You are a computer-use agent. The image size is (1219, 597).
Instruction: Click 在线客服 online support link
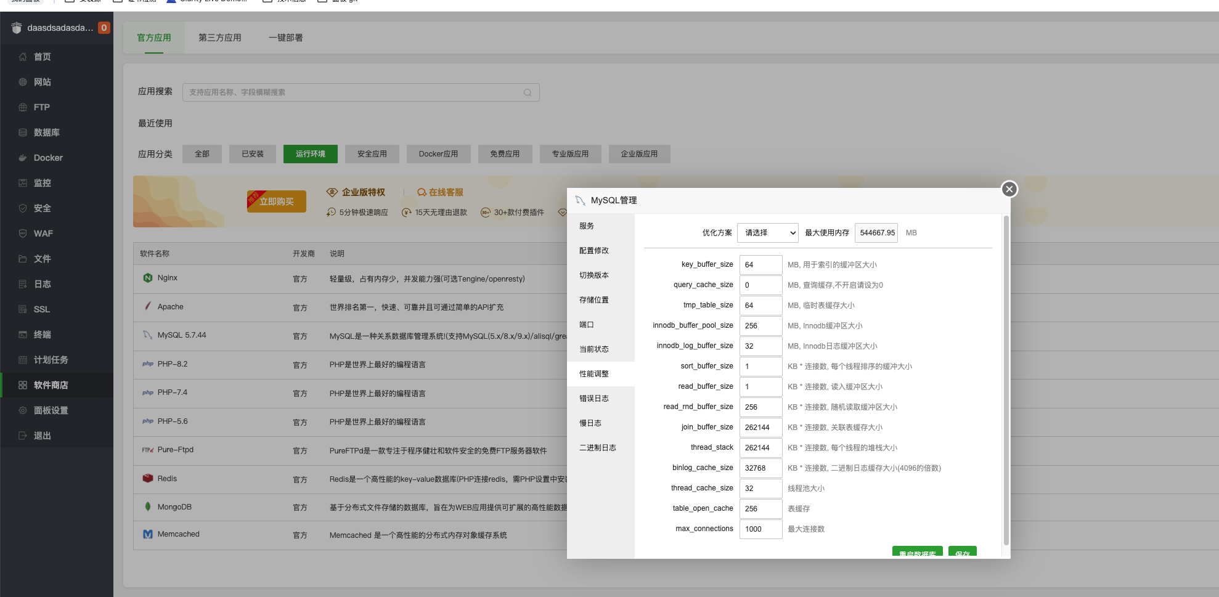(x=441, y=192)
